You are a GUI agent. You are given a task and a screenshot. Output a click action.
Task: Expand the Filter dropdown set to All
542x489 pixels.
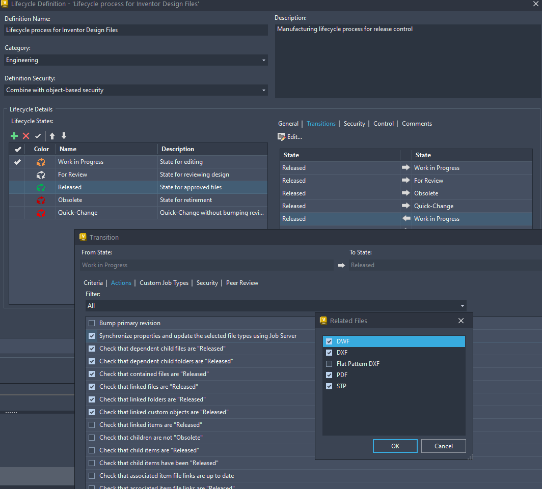[462, 306]
